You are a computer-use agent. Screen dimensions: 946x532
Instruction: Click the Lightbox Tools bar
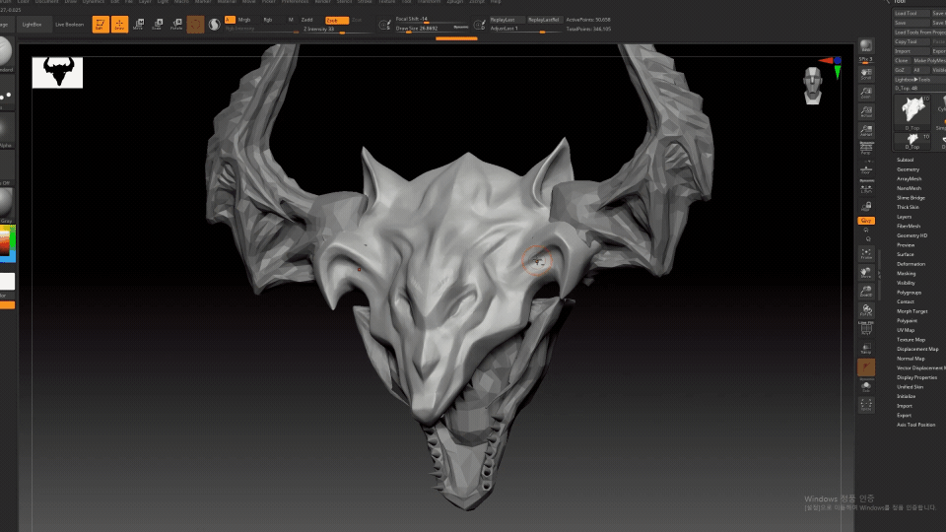click(918, 80)
